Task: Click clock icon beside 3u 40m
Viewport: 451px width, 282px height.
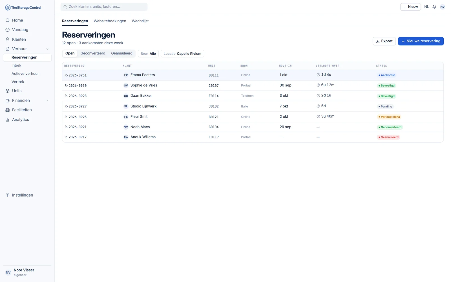Action: (x=318, y=116)
